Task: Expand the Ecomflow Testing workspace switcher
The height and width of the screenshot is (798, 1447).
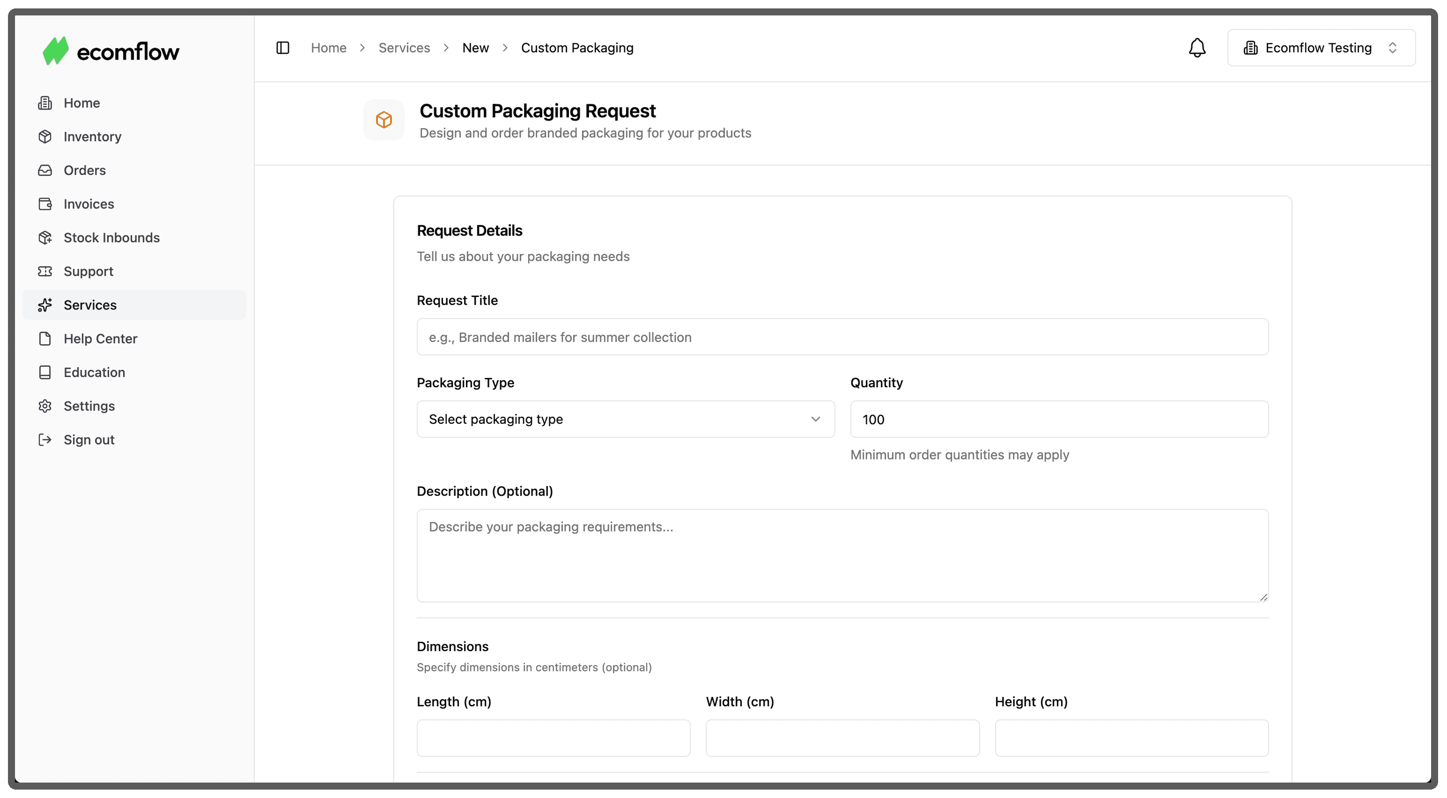Action: click(1321, 48)
